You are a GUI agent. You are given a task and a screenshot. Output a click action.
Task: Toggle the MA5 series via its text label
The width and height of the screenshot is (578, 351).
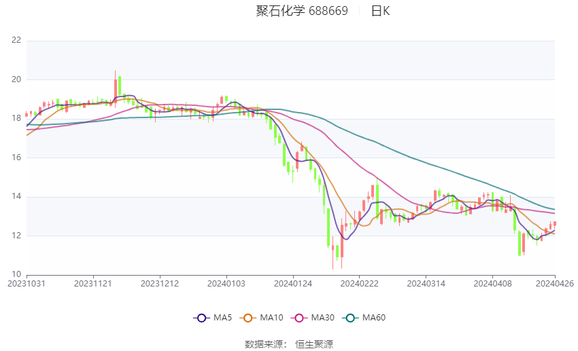point(222,318)
